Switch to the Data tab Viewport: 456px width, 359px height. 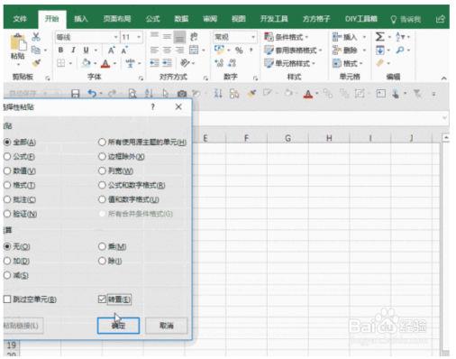(181, 19)
